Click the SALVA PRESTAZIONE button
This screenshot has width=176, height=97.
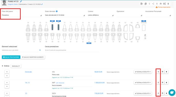[11, 57]
